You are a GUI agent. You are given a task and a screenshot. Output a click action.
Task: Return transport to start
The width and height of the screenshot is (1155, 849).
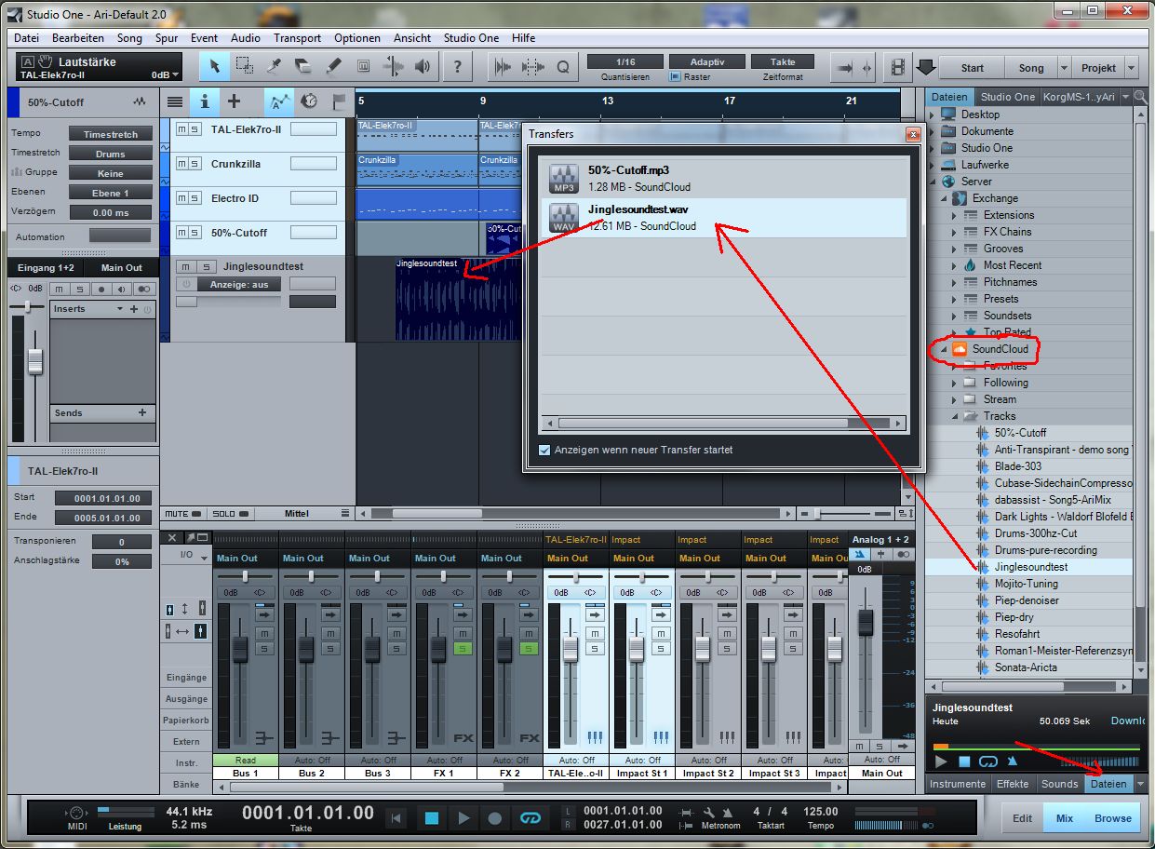[x=396, y=818]
